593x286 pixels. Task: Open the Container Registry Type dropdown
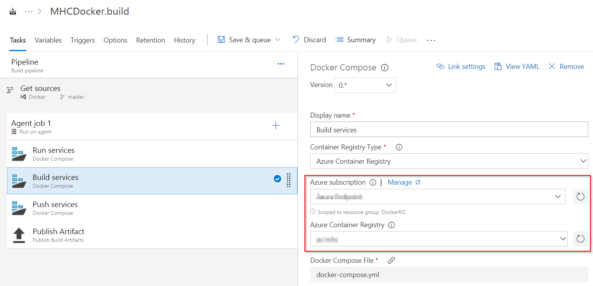(449, 161)
